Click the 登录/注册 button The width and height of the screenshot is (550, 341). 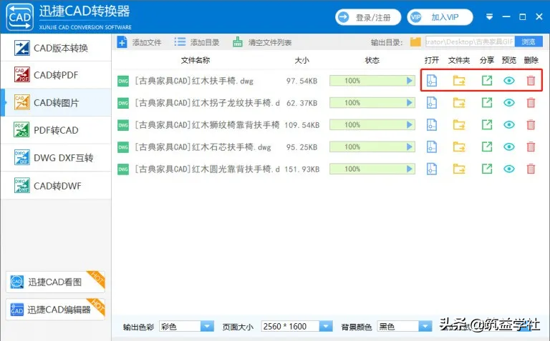[368, 17]
